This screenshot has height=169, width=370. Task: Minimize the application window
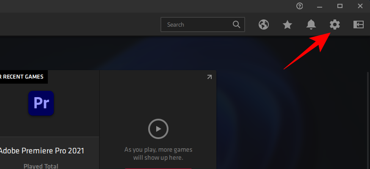[320, 6]
